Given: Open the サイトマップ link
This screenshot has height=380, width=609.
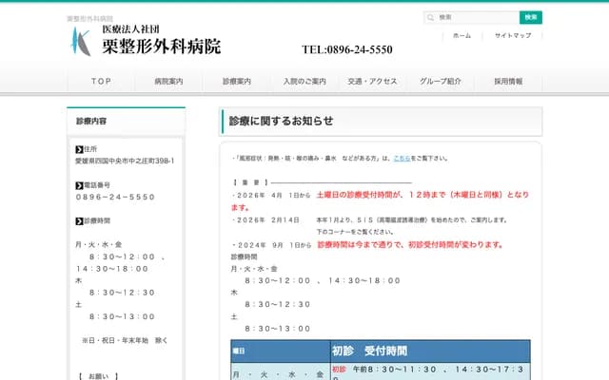Looking at the screenshot, I should pos(513,35).
